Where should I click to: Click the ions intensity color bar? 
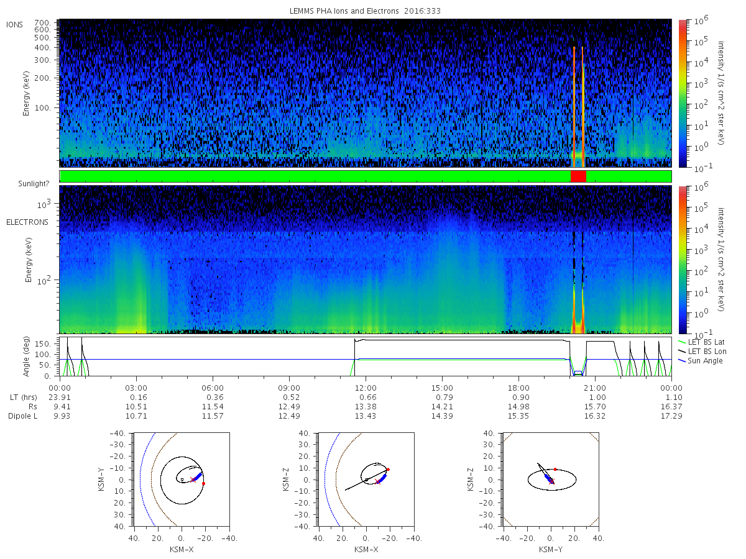(x=682, y=93)
